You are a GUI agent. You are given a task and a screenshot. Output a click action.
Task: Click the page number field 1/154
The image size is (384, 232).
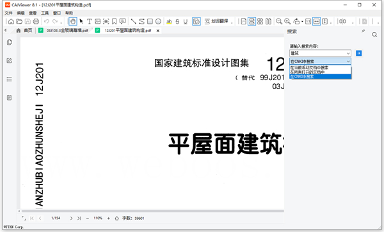click(x=56, y=218)
